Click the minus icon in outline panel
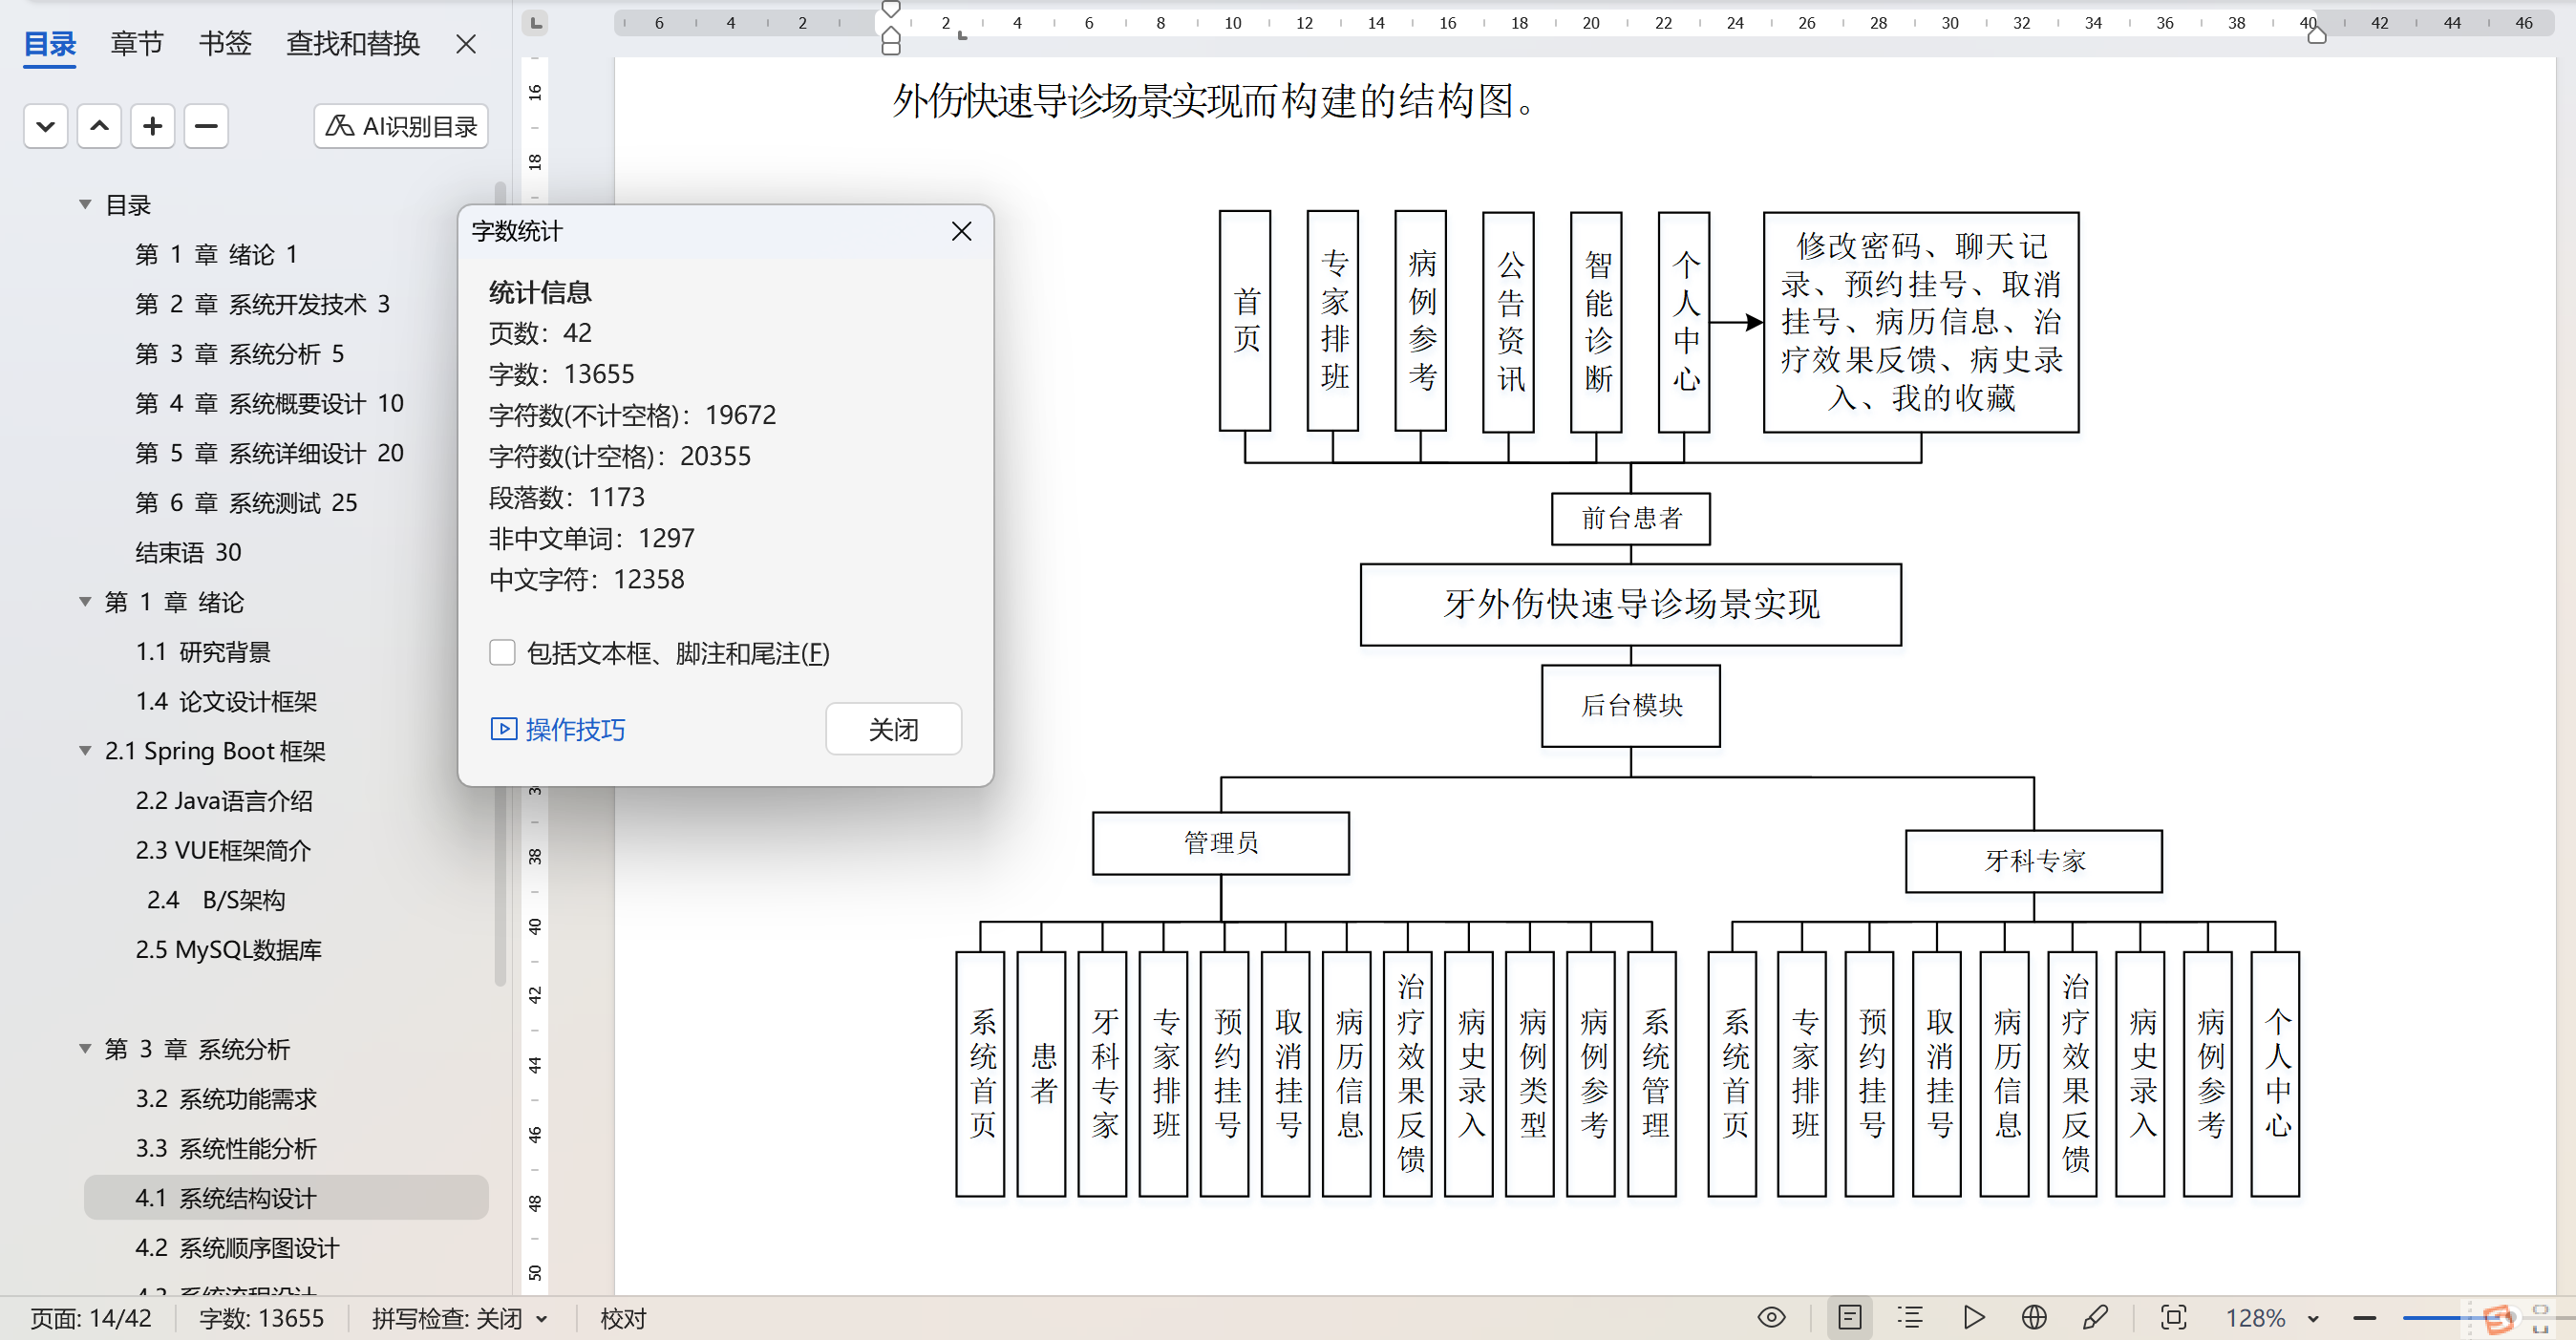Image resolution: width=2576 pixels, height=1340 pixels. click(x=206, y=126)
